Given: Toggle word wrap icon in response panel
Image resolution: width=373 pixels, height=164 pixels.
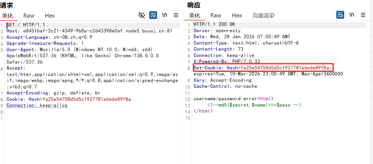Looking at the screenshot, I should coord(340,15).
